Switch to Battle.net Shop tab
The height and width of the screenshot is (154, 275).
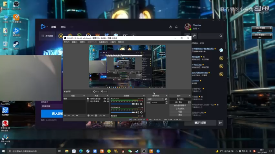pos(63,27)
